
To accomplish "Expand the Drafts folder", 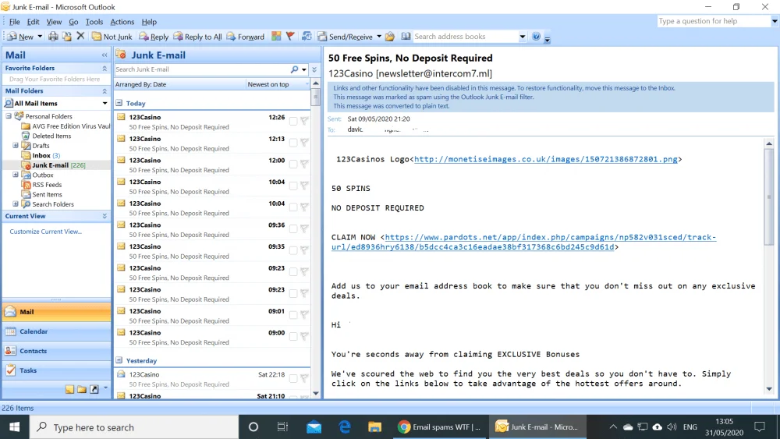I will pos(16,145).
